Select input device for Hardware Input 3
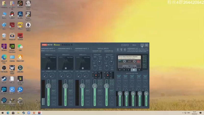Viewport: 204px width, 115px height. pyautogui.click(x=80, y=51)
